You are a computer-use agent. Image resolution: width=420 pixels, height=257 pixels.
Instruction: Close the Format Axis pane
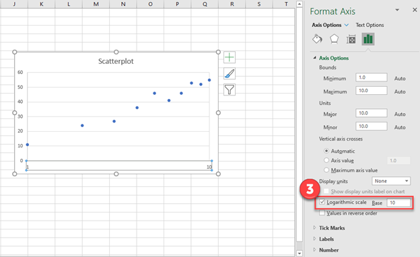pyautogui.click(x=415, y=10)
